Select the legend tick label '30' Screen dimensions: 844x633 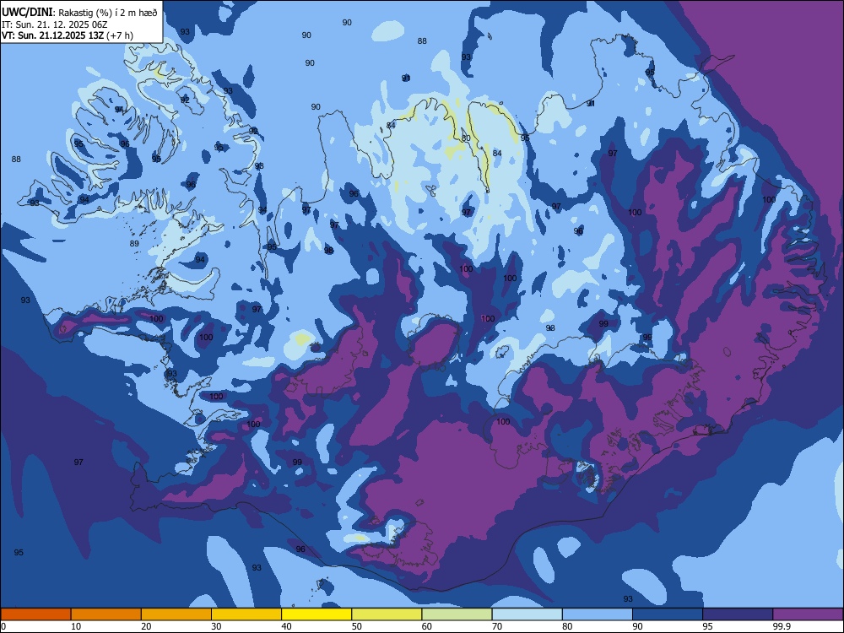[x=216, y=626]
